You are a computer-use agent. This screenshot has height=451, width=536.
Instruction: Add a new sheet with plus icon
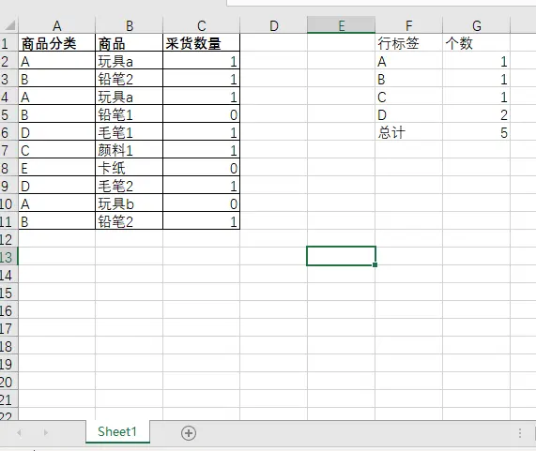tap(189, 433)
